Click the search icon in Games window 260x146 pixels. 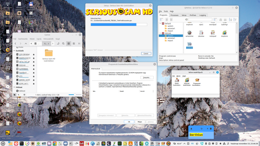pos(63,43)
